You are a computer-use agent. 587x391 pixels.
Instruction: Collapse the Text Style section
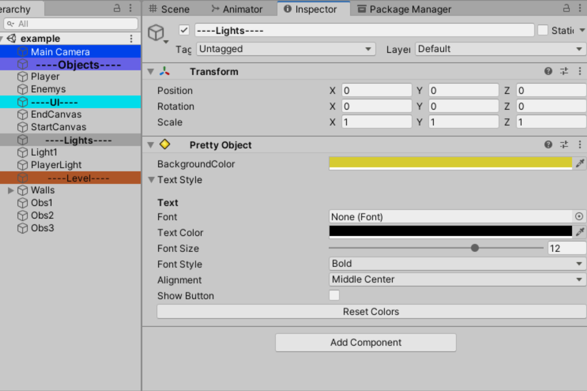(152, 180)
